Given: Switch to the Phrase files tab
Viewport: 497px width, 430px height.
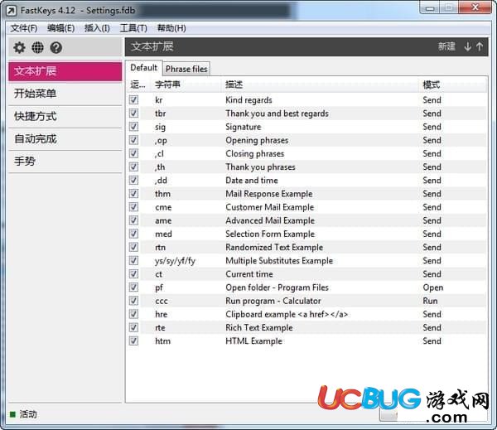Looking at the screenshot, I should point(186,69).
